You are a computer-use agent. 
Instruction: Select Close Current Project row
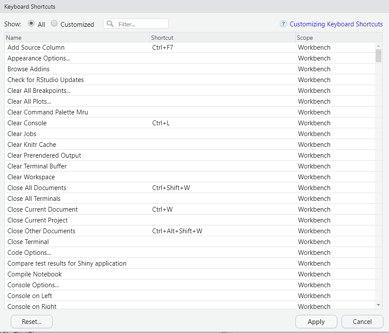tap(190, 220)
